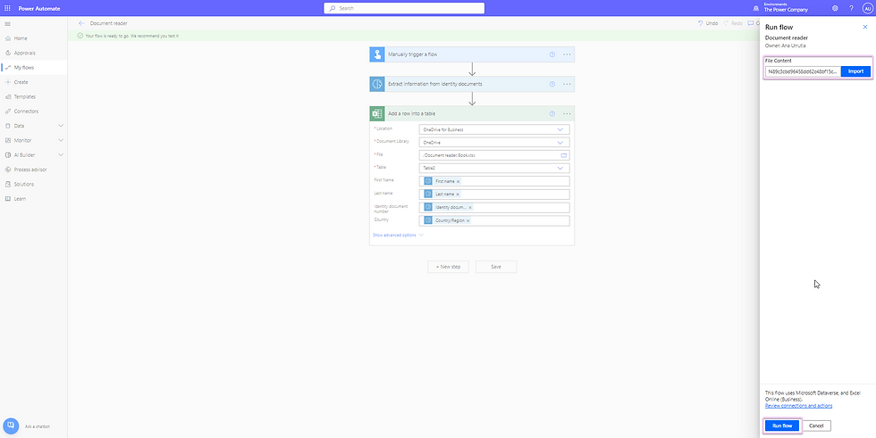Image resolution: width=876 pixels, height=438 pixels.
Task: Open the AU account avatar
Action: pyautogui.click(x=867, y=8)
